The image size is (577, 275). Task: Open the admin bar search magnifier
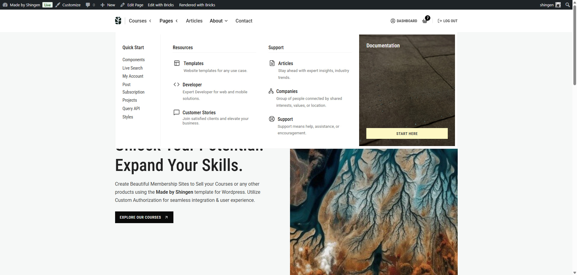[x=567, y=5]
